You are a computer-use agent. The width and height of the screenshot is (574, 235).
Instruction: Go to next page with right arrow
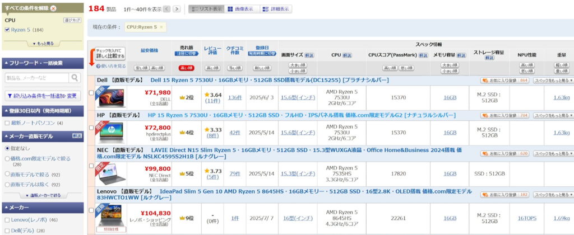[x=177, y=10]
